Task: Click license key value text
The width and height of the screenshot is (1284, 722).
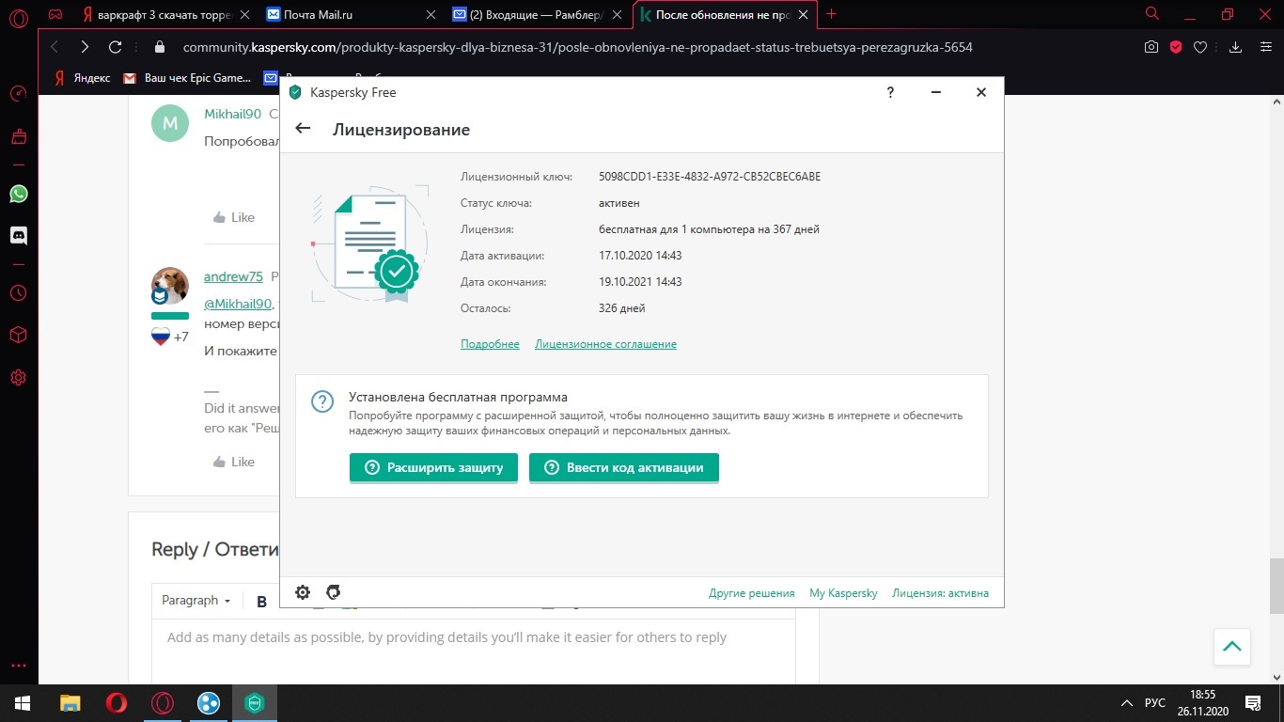Action: pyautogui.click(x=710, y=177)
